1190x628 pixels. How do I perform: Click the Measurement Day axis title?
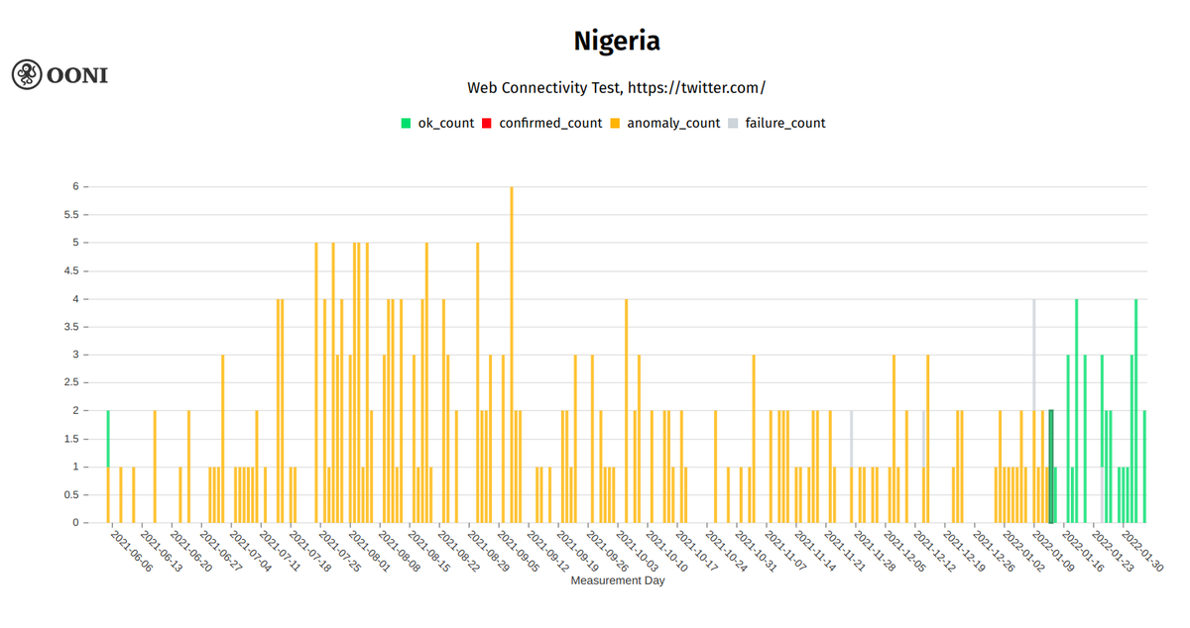click(617, 581)
